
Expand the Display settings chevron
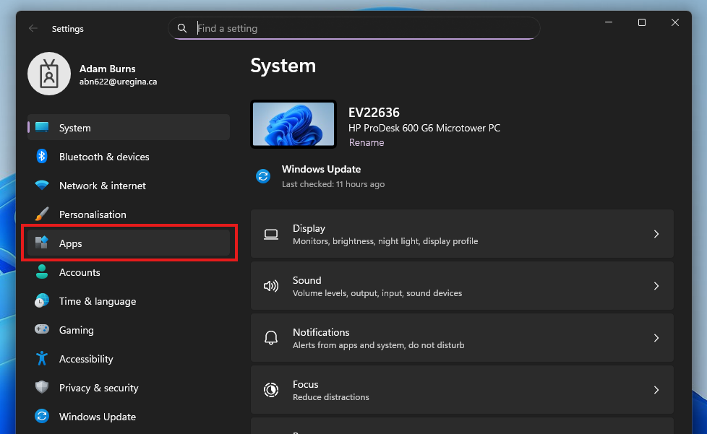pyautogui.click(x=656, y=234)
